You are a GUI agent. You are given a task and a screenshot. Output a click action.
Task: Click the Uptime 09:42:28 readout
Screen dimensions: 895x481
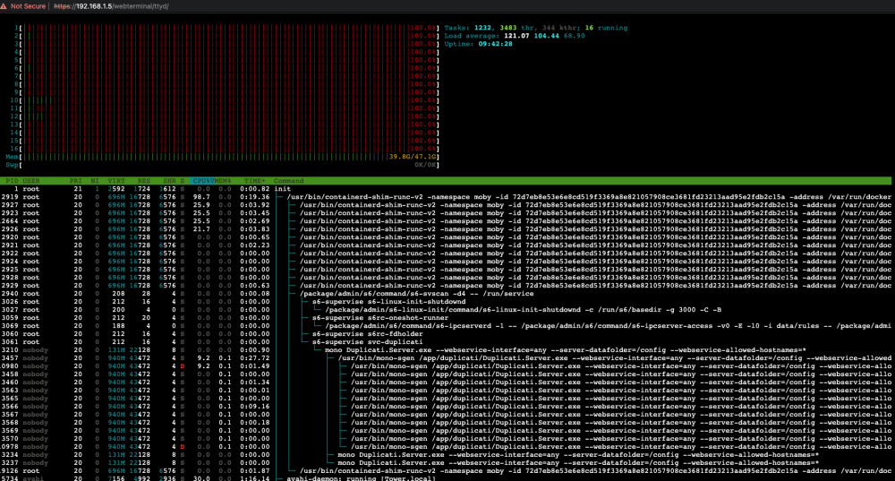(478, 43)
